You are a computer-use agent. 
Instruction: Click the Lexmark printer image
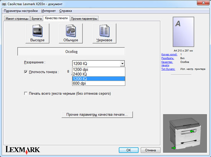(185, 133)
